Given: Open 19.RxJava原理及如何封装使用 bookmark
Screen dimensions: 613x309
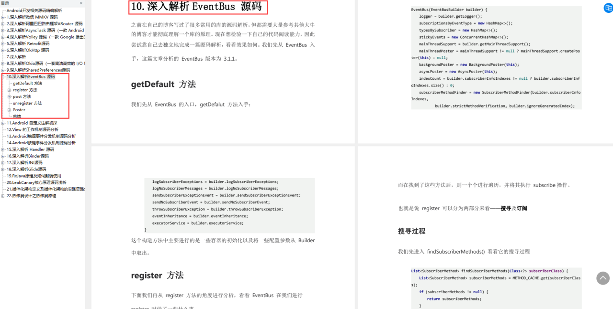Looking at the screenshot, I should [34, 176].
